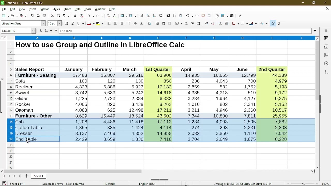
Task: Format as Percent icon
Action: [186, 24]
